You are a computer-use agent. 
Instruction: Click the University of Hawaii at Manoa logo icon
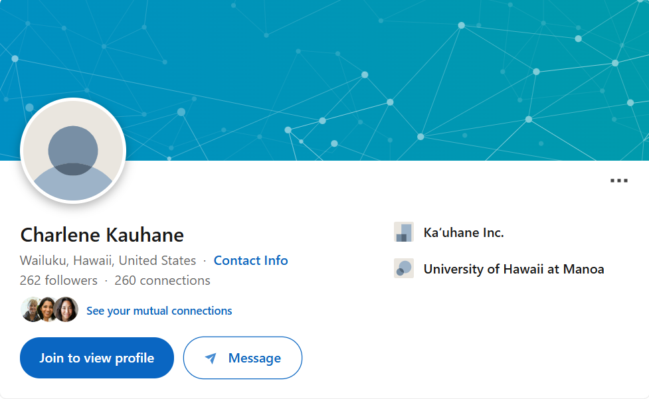coord(403,268)
